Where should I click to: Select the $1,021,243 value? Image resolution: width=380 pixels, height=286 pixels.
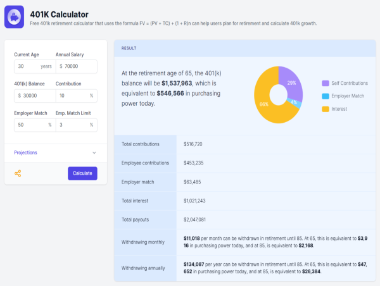coord(194,201)
